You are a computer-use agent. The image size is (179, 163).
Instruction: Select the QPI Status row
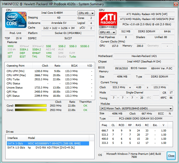pyautogui.click(x=50, y=96)
